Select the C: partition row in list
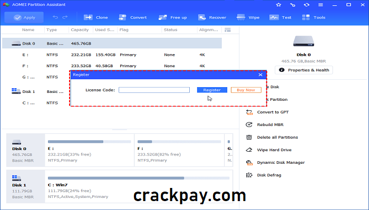Screen dimensions: 369x210 tap(36, 103)
